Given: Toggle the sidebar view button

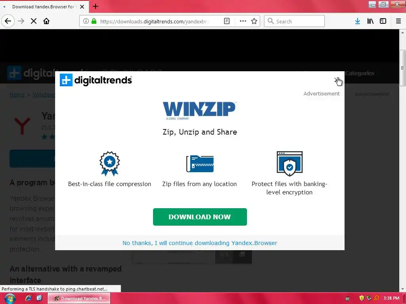Looking at the screenshot, I should click(x=383, y=21).
